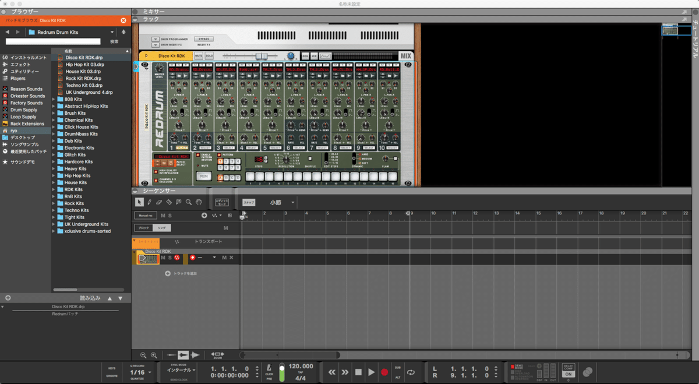The height and width of the screenshot is (384, 699).
Task: Close the patch browse orange bar
Action: pos(123,20)
